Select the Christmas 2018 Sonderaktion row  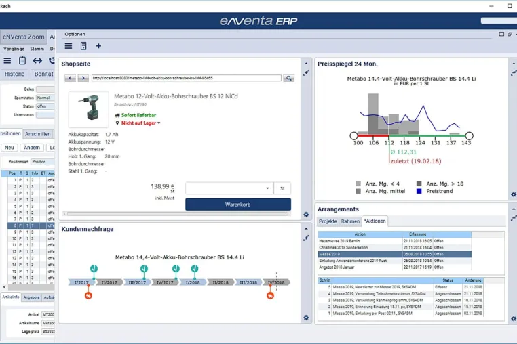(x=395, y=248)
